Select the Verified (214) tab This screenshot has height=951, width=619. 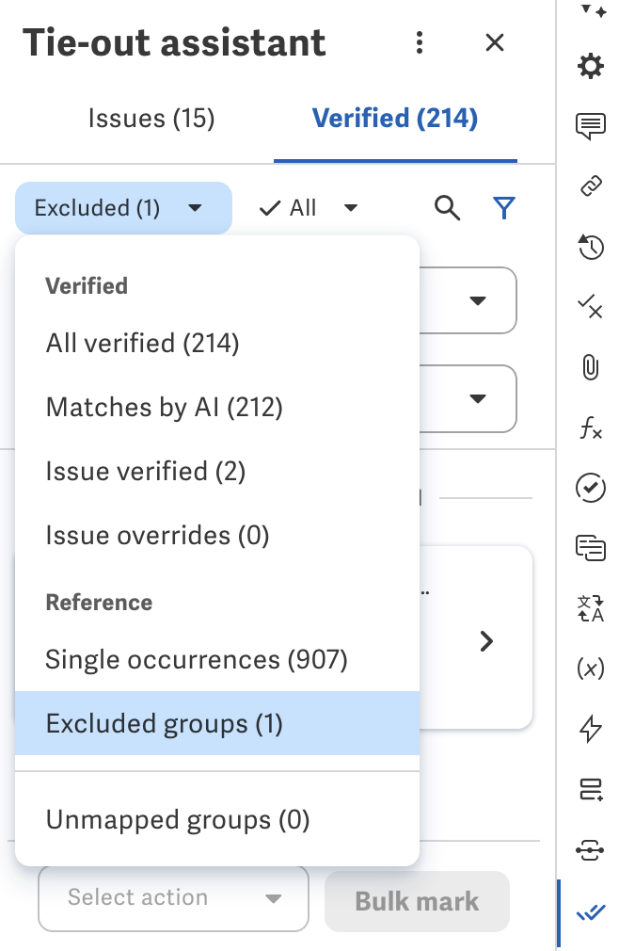395,119
